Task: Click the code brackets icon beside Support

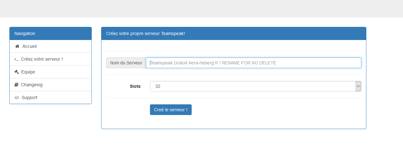Action: [17, 97]
